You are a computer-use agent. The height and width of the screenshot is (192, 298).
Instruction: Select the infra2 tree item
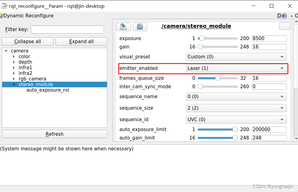point(25,73)
